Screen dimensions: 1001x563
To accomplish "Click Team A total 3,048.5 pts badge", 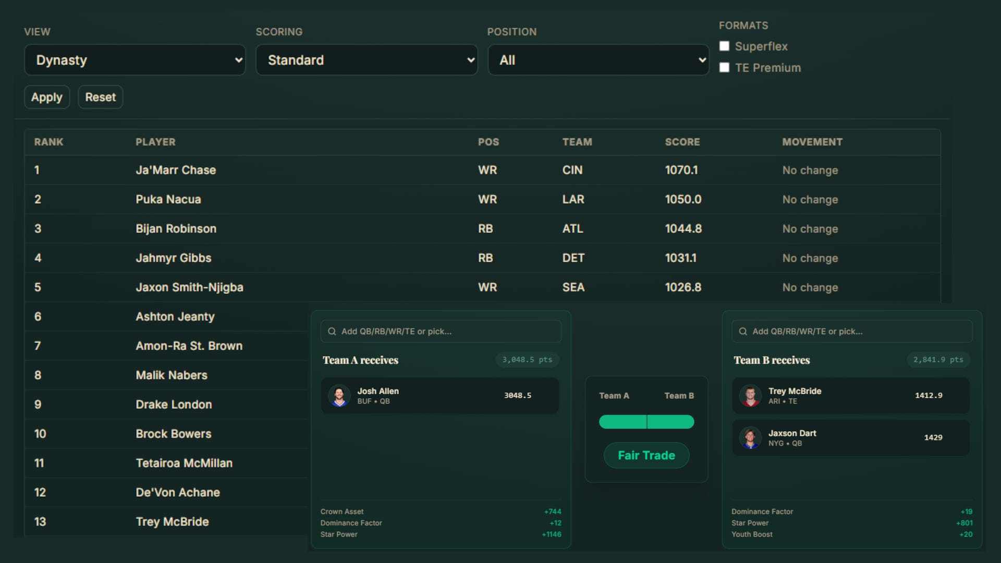I will [527, 360].
